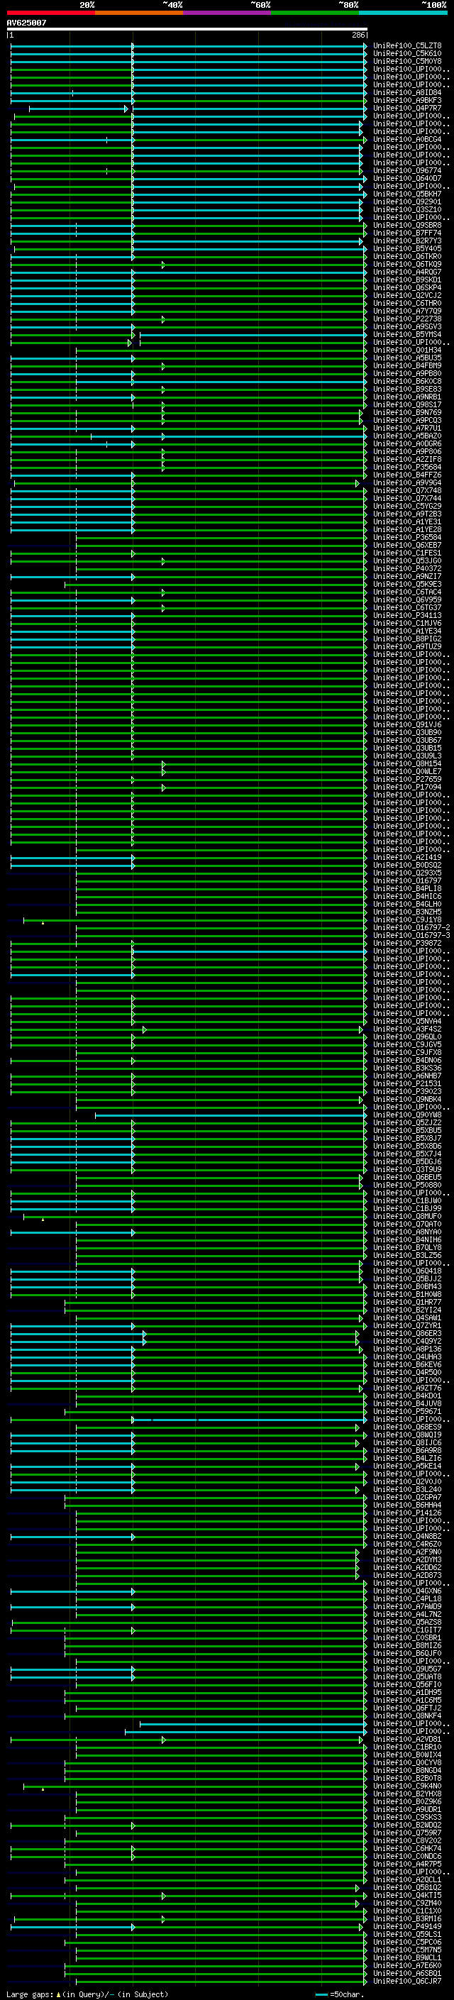Select hit UniRef100_Q293X5

tap(407, 873)
